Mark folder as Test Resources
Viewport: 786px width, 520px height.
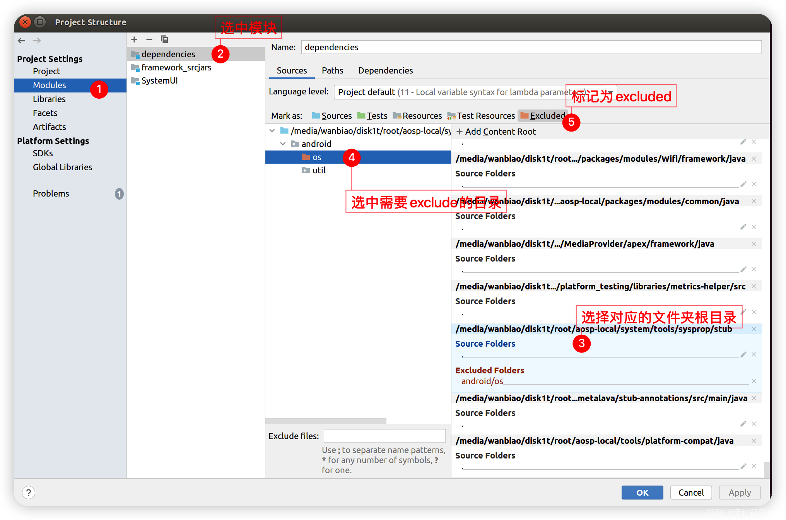481,116
